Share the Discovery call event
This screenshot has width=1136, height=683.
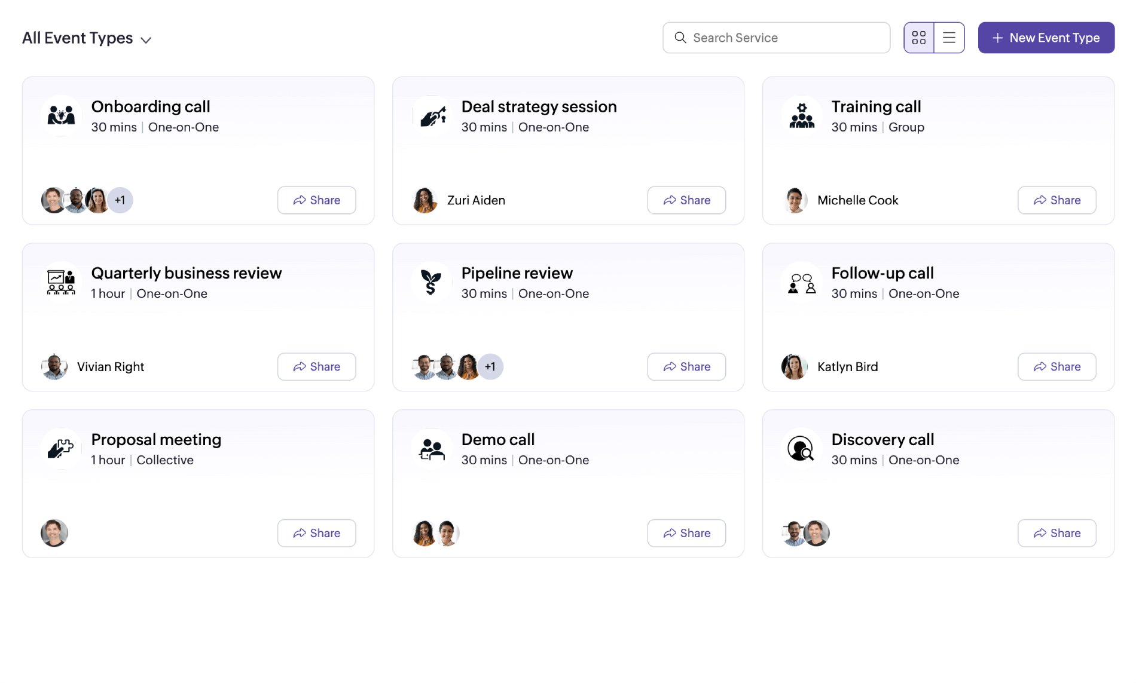pyautogui.click(x=1056, y=533)
